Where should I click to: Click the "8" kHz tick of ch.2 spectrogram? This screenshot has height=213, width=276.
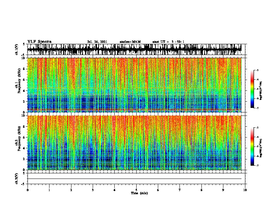24,126
